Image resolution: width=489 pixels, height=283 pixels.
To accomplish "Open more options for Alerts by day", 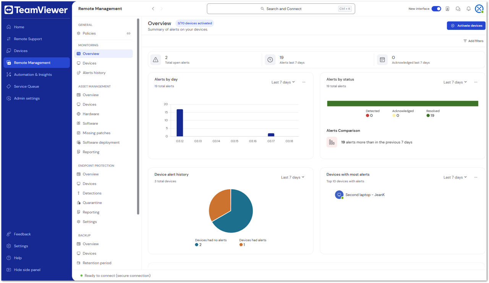I will tap(304, 82).
